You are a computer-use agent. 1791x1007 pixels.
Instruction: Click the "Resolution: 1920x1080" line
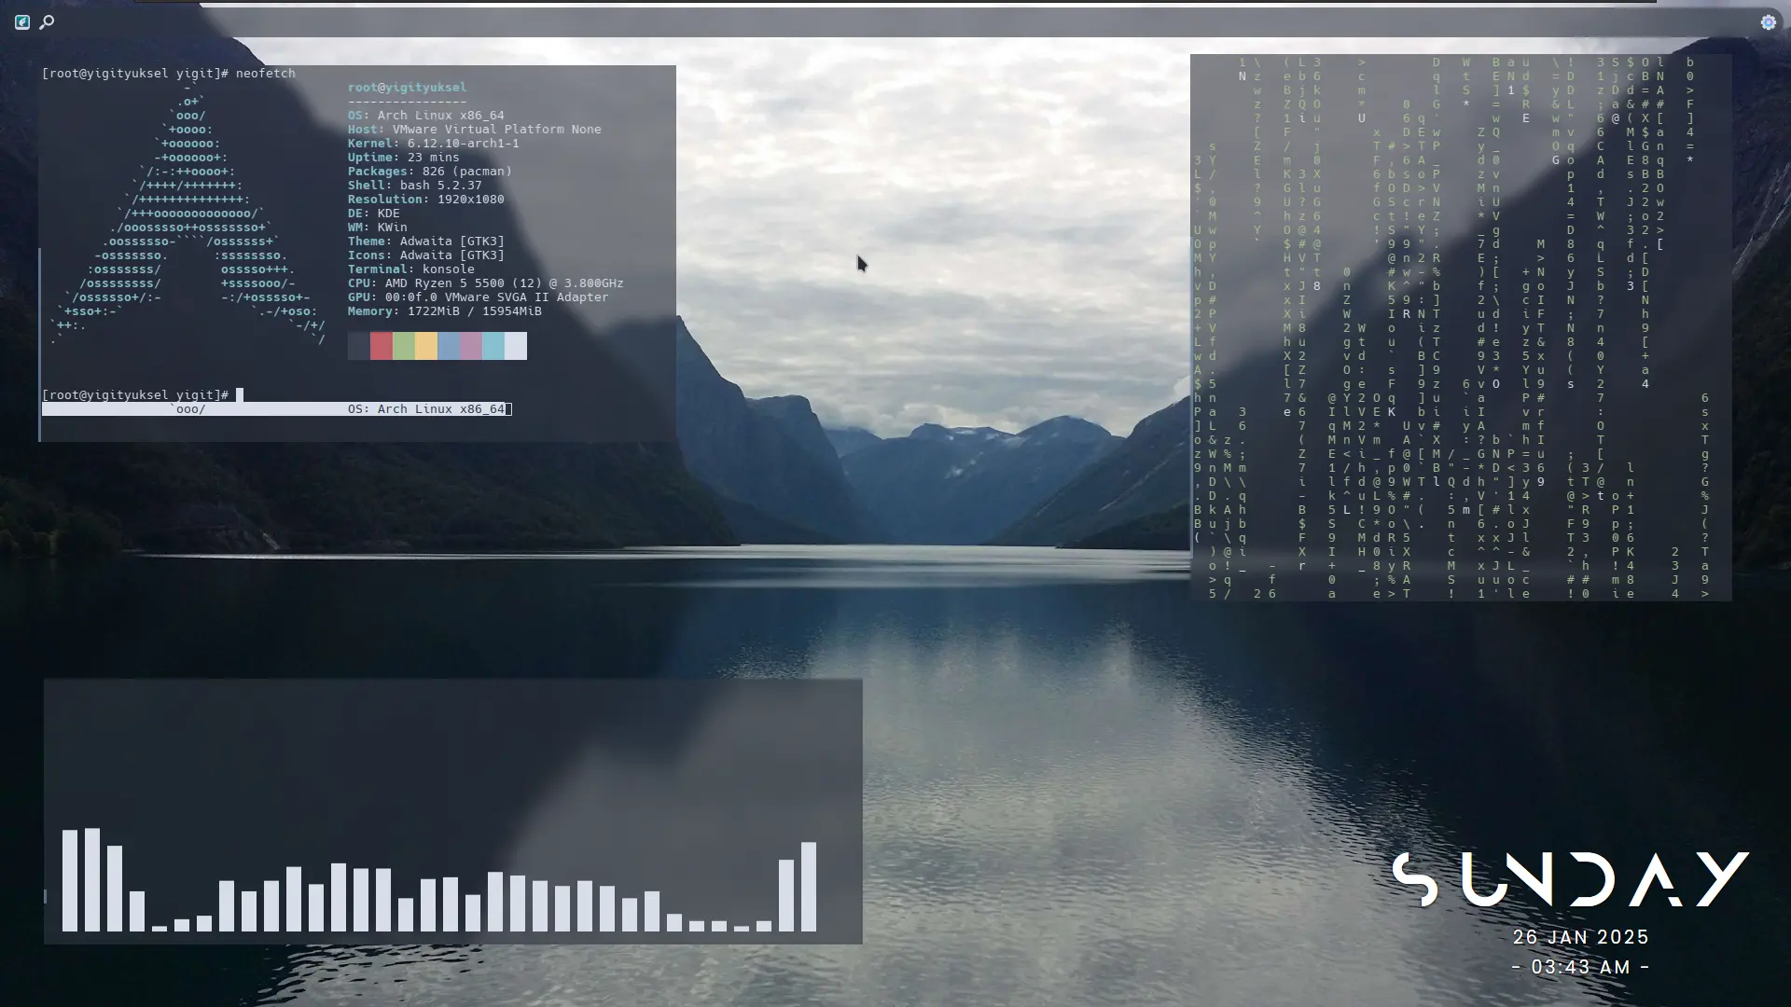426,200
